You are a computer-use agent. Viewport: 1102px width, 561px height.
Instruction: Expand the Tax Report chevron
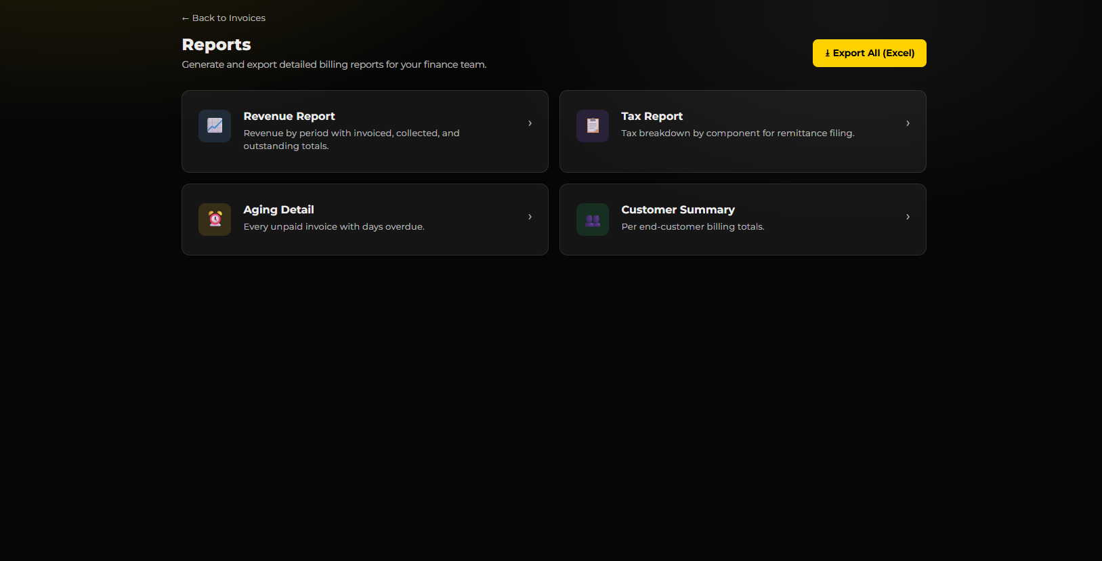coord(908,123)
